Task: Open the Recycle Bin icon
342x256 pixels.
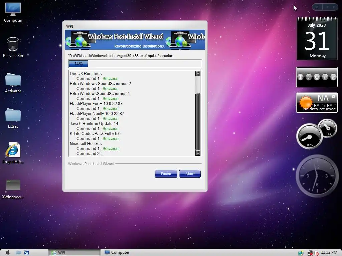Action: point(13,47)
